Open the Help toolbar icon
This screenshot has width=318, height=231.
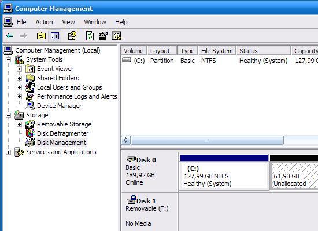pos(72,36)
